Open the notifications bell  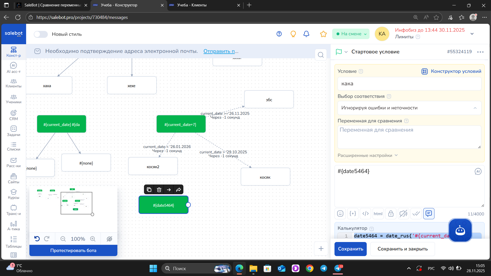(306, 34)
